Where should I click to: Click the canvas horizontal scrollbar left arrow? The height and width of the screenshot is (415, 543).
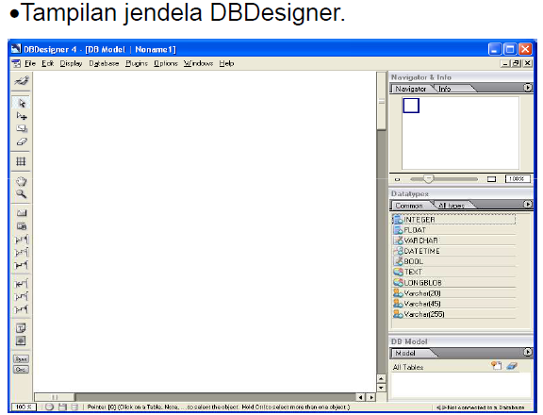pos(360,397)
